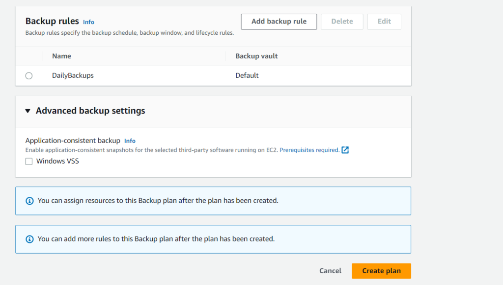
Task: Click the Default vault cell in the rules table
Action: 247,75
